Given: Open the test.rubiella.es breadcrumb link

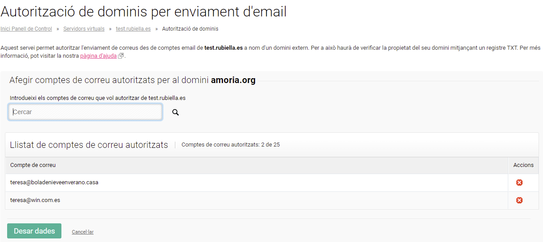Looking at the screenshot, I should coord(133,29).
